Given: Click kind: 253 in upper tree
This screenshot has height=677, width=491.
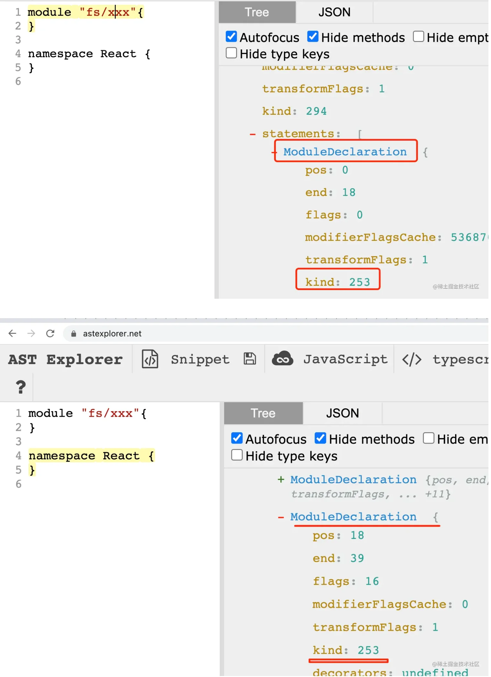Looking at the screenshot, I should pyautogui.click(x=338, y=282).
